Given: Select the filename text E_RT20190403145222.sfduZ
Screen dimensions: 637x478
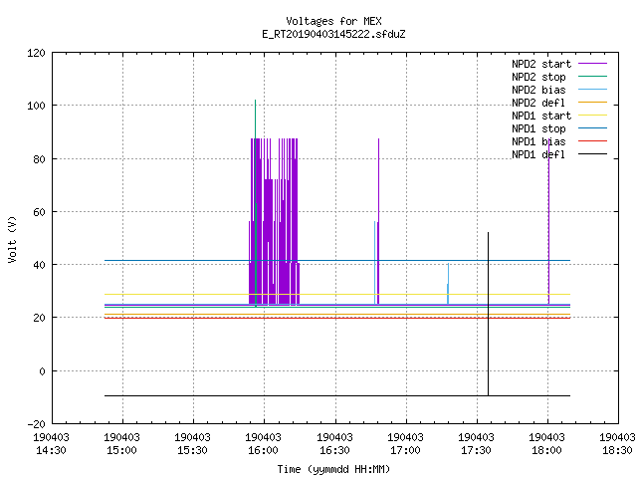Looking at the screenshot, I should pos(333,34).
